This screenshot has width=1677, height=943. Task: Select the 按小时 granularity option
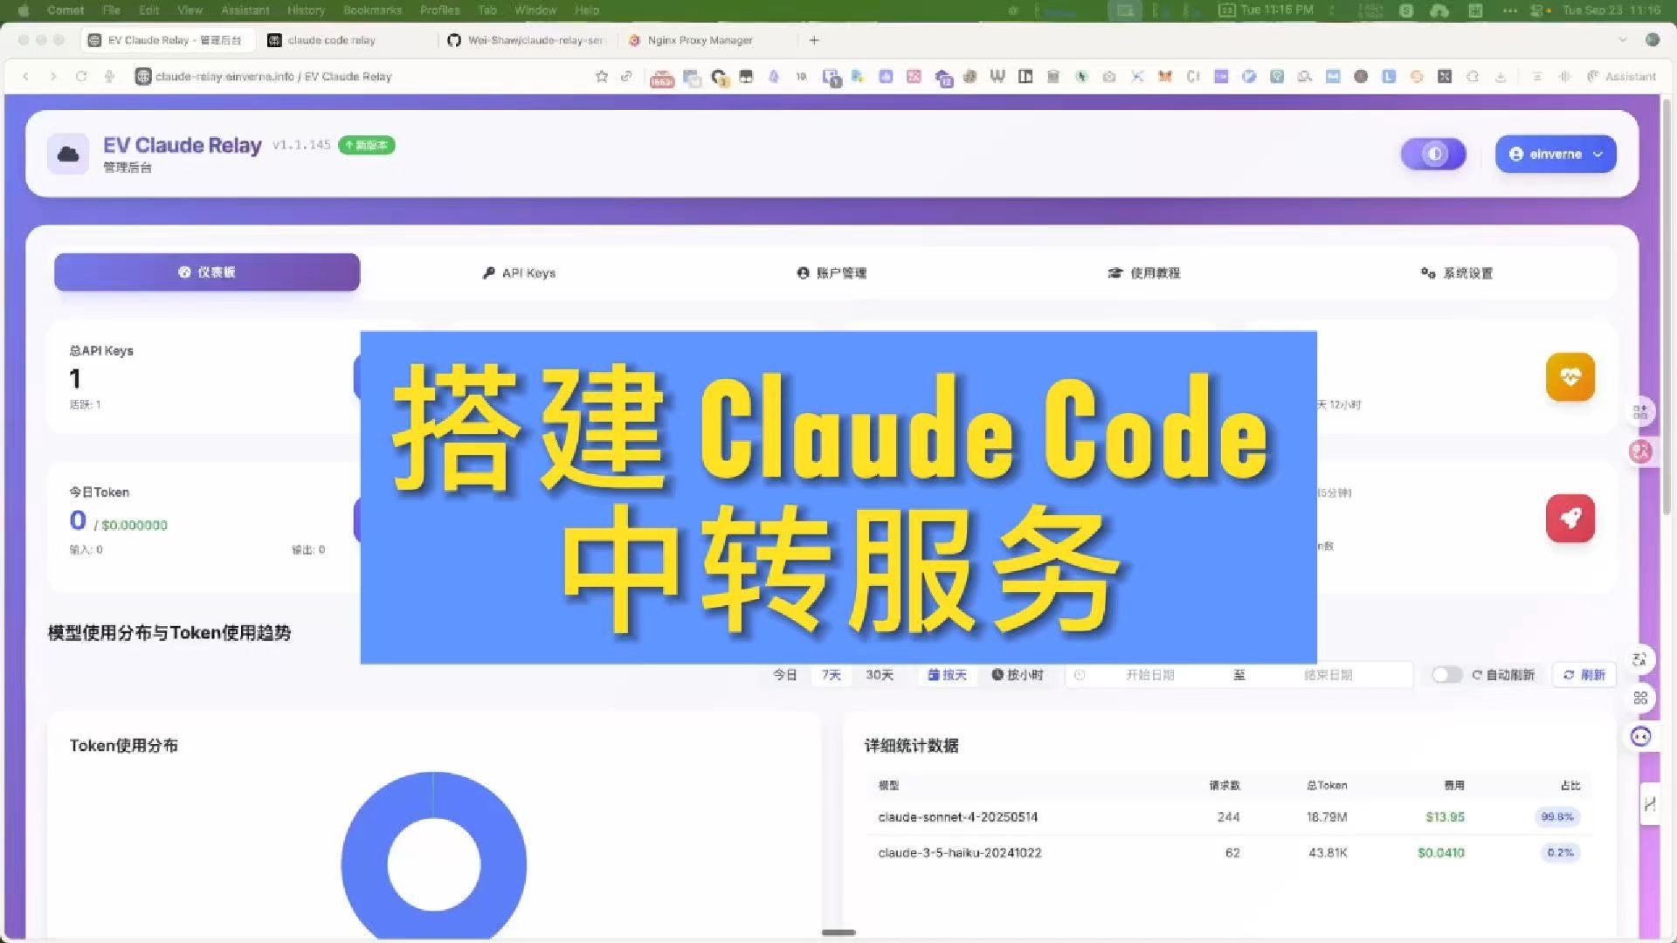[x=1018, y=675]
